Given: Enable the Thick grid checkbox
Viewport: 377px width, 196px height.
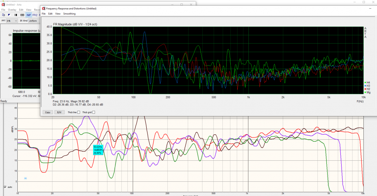Looking at the screenshot, I should pyautogui.click(x=93, y=112).
